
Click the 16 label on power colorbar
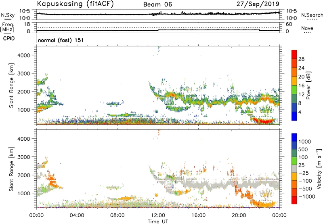pos(301,86)
